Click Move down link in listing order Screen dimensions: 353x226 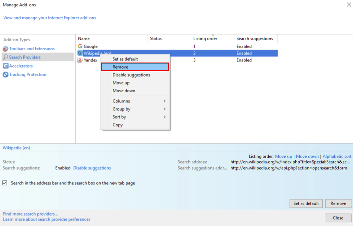(307, 156)
